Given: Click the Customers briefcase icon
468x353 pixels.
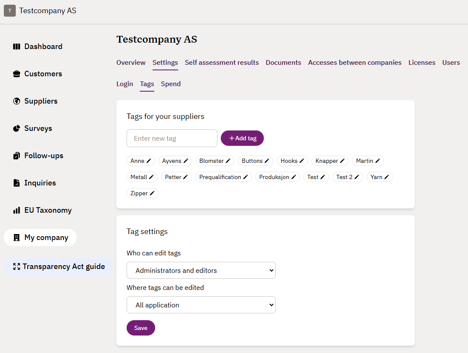Looking at the screenshot, I should [x=17, y=74].
